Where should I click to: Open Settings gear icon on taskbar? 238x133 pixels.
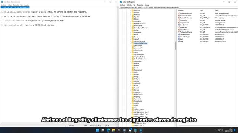tap(125, 130)
